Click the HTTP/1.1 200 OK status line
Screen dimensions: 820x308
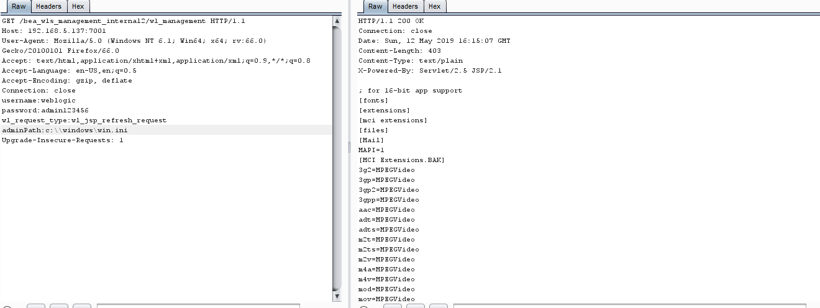click(x=391, y=20)
